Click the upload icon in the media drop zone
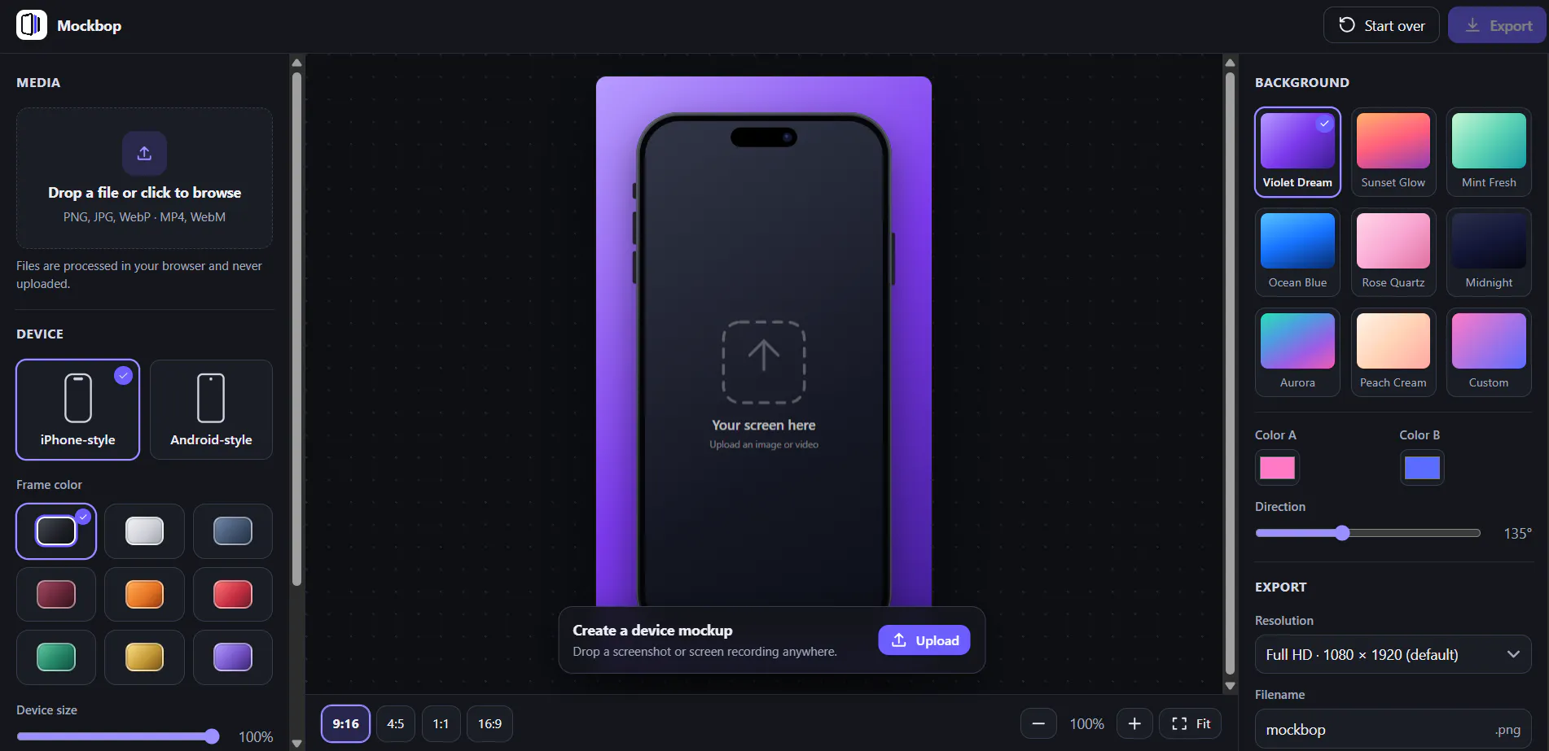This screenshot has width=1549, height=751. coord(144,153)
